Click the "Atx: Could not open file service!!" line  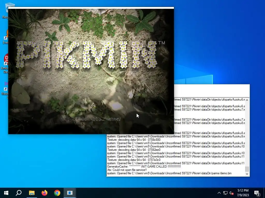point(127,170)
